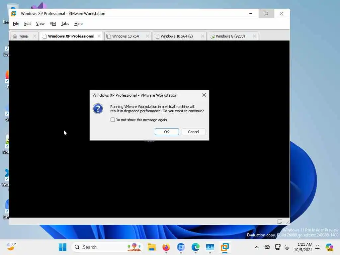Viewport: 340px width, 255px height.
Task: Open the Tabs menu
Action: pyautogui.click(x=65, y=24)
